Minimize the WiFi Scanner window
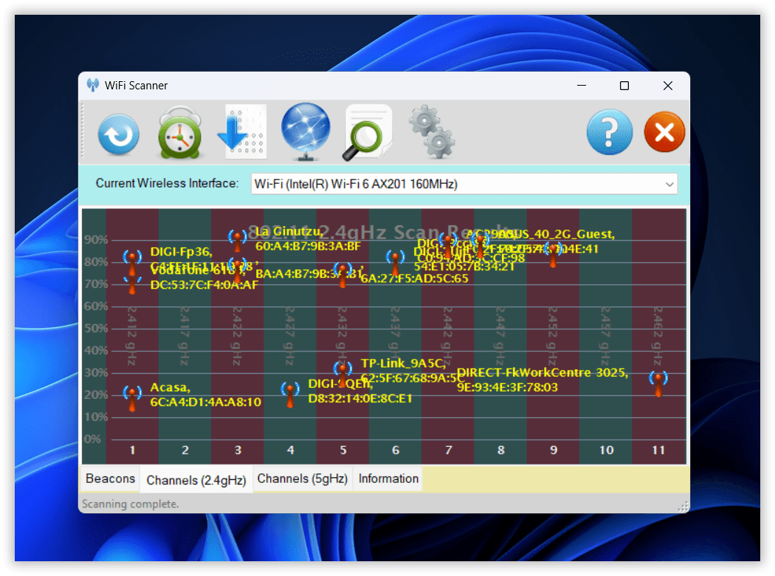Screen dimensions: 775x576 pyautogui.click(x=582, y=86)
